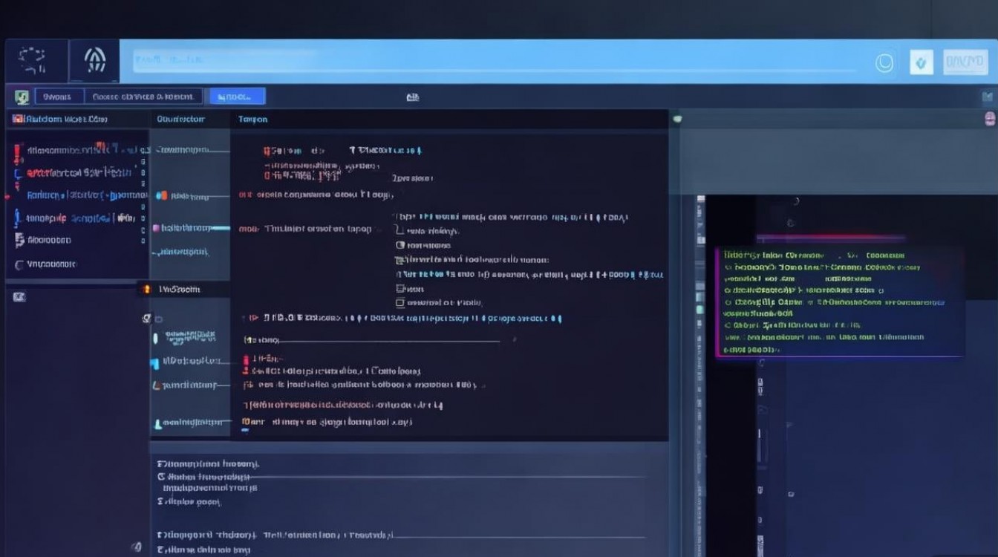Click the red exclamation icon in the left panel

pyautogui.click(x=16, y=152)
